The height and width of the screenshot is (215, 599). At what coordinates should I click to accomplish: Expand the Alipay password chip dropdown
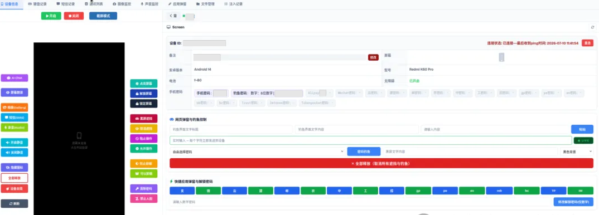[319, 92]
